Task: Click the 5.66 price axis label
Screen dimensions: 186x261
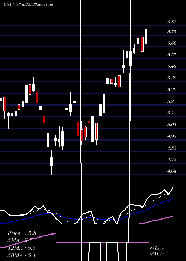Action: [x=172, y=43]
